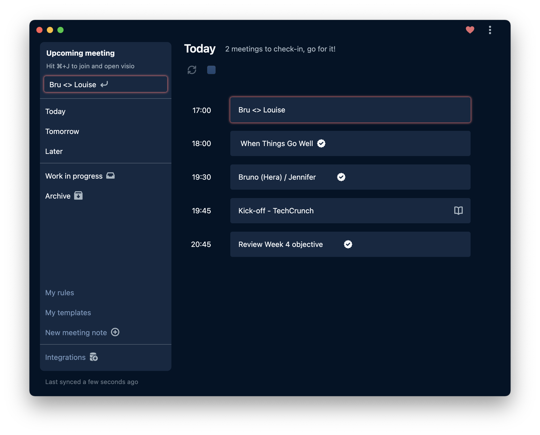The height and width of the screenshot is (435, 540).
Task: Toggle checkmark on When Things Go Well
Action: 322,143
